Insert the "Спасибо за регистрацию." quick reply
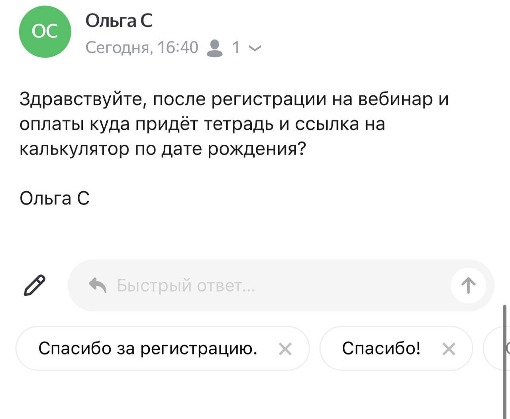Image resolution: width=510 pixels, height=419 pixels. (148, 348)
